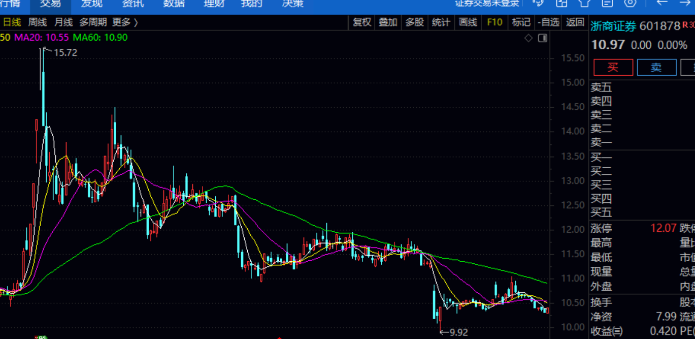Open the message note icon in top bar
695x339 pixels.
pos(607,3)
